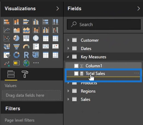This screenshot has width=143, height=125.
Task: Expand the Regions table
Action: (x=68, y=91)
